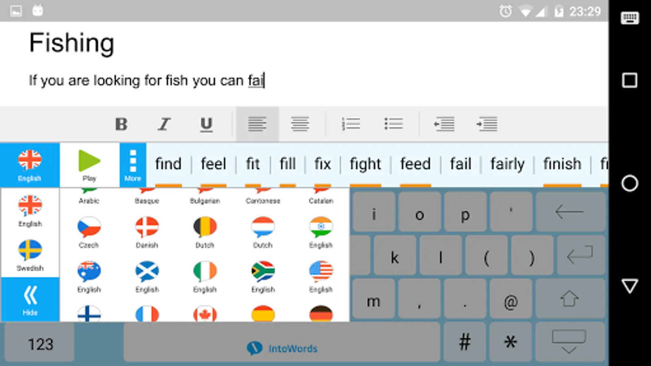Tap the letter p key
The width and height of the screenshot is (651, 366).
(x=465, y=212)
